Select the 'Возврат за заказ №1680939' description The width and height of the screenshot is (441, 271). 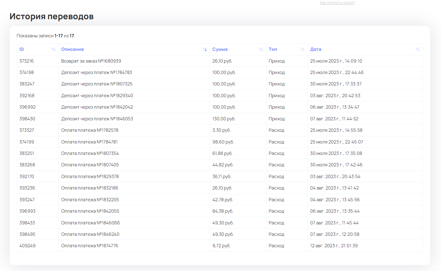tap(91, 61)
